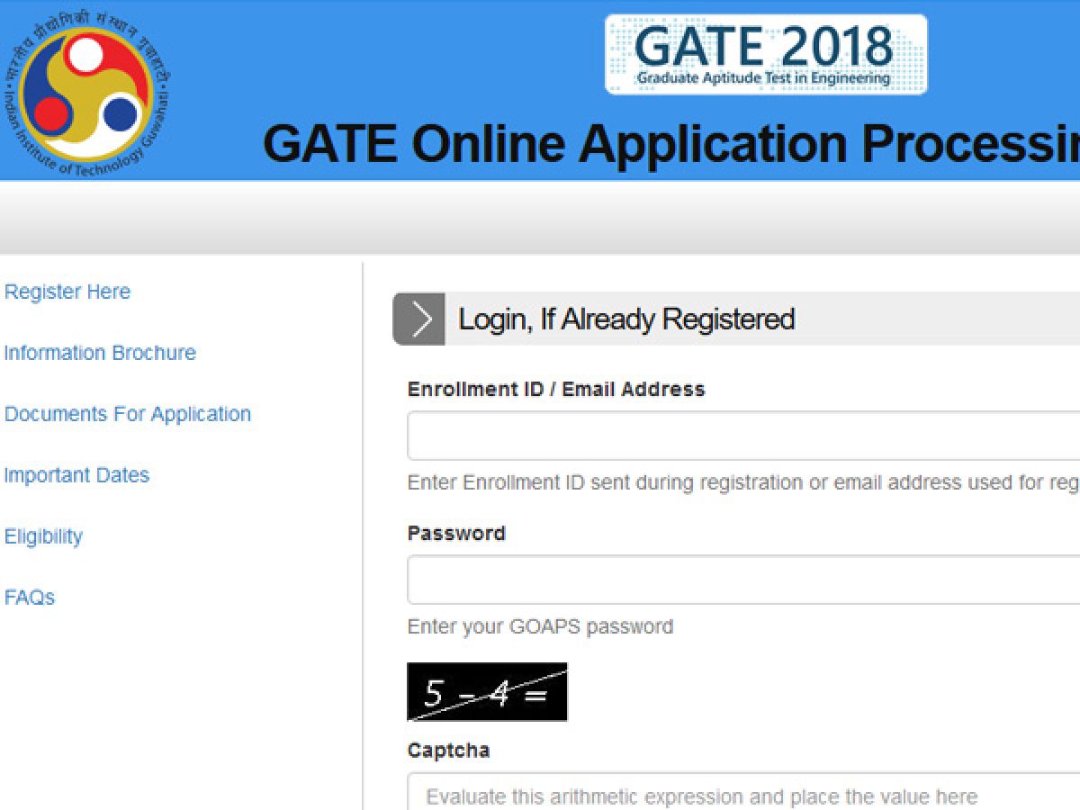This screenshot has height=810, width=1080.
Task: View Documents For Application
Action: tap(127, 414)
